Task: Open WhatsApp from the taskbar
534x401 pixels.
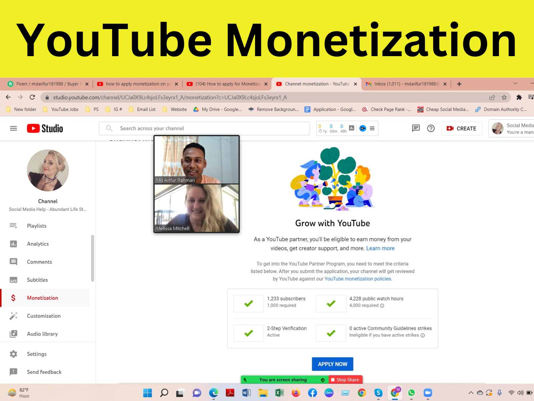Action: click(x=412, y=393)
